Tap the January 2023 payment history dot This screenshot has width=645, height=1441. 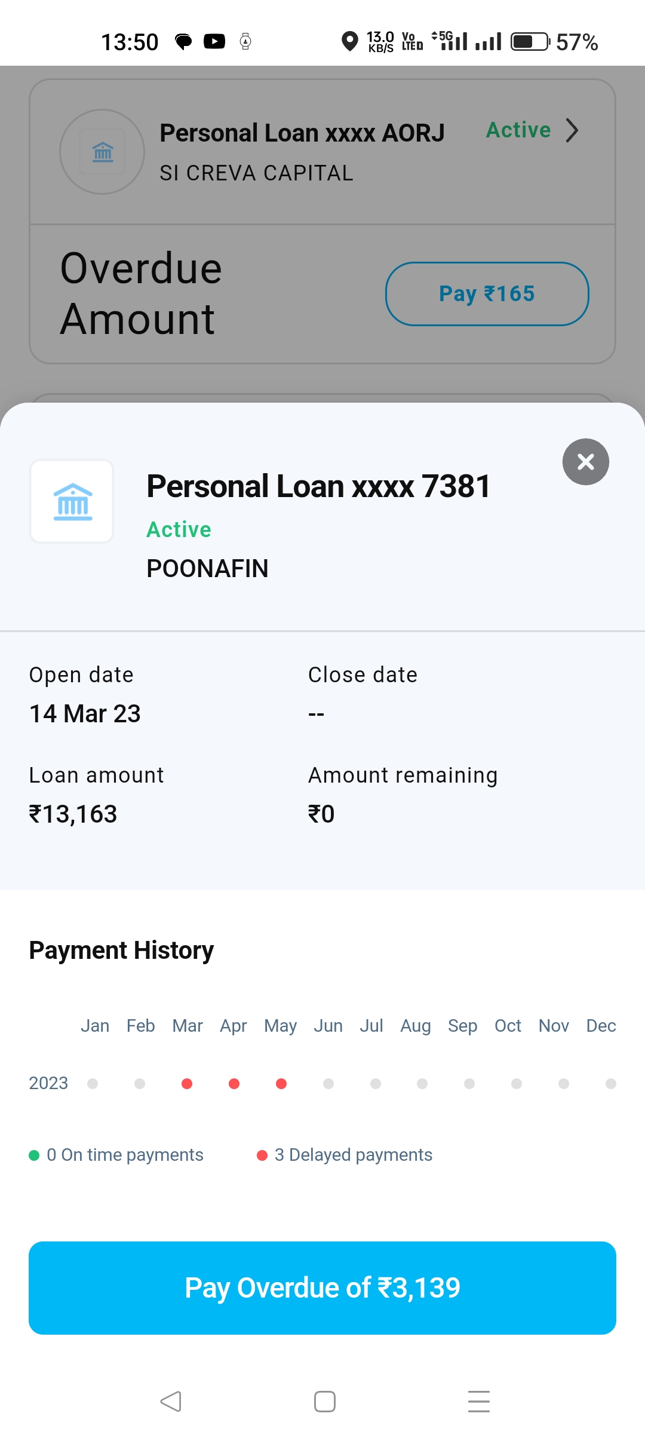(93, 1084)
